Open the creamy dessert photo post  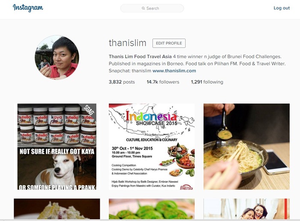pos(57,209)
